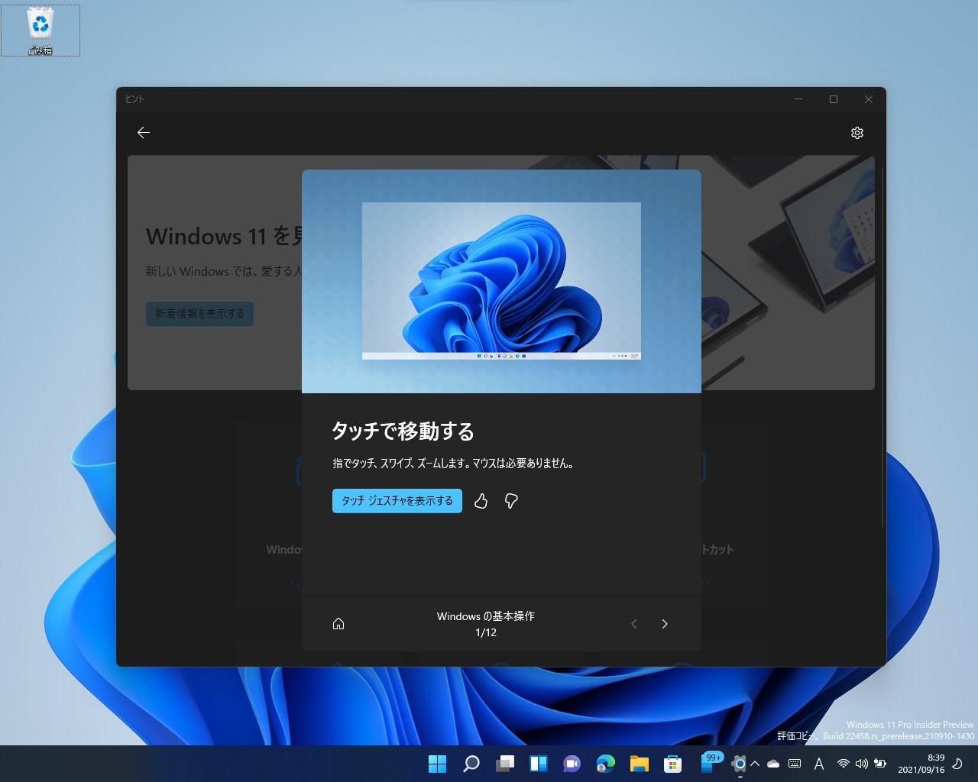
Task: Toggle night light via the moon icon
Action: point(956,763)
